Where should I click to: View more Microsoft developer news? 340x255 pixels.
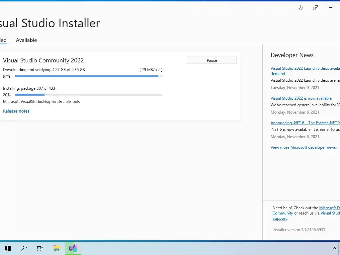[x=304, y=147]
